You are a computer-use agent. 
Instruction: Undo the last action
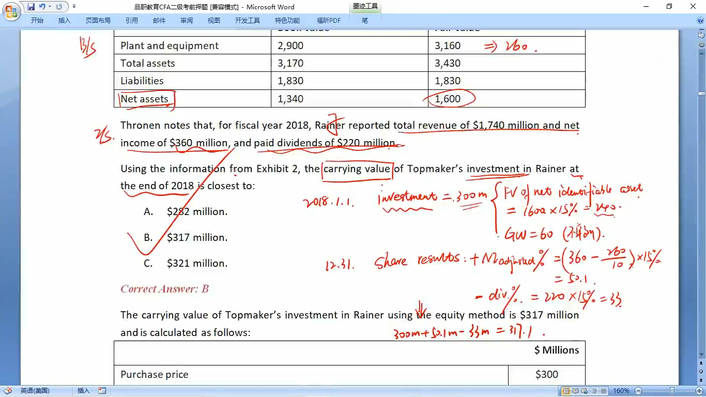coord(42,7)
